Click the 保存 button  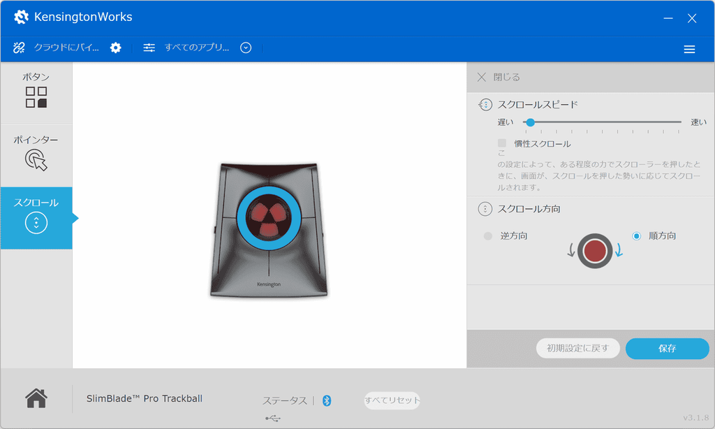667,349
